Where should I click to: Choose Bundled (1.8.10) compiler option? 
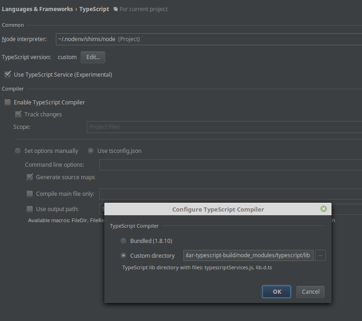pos(124,241)
